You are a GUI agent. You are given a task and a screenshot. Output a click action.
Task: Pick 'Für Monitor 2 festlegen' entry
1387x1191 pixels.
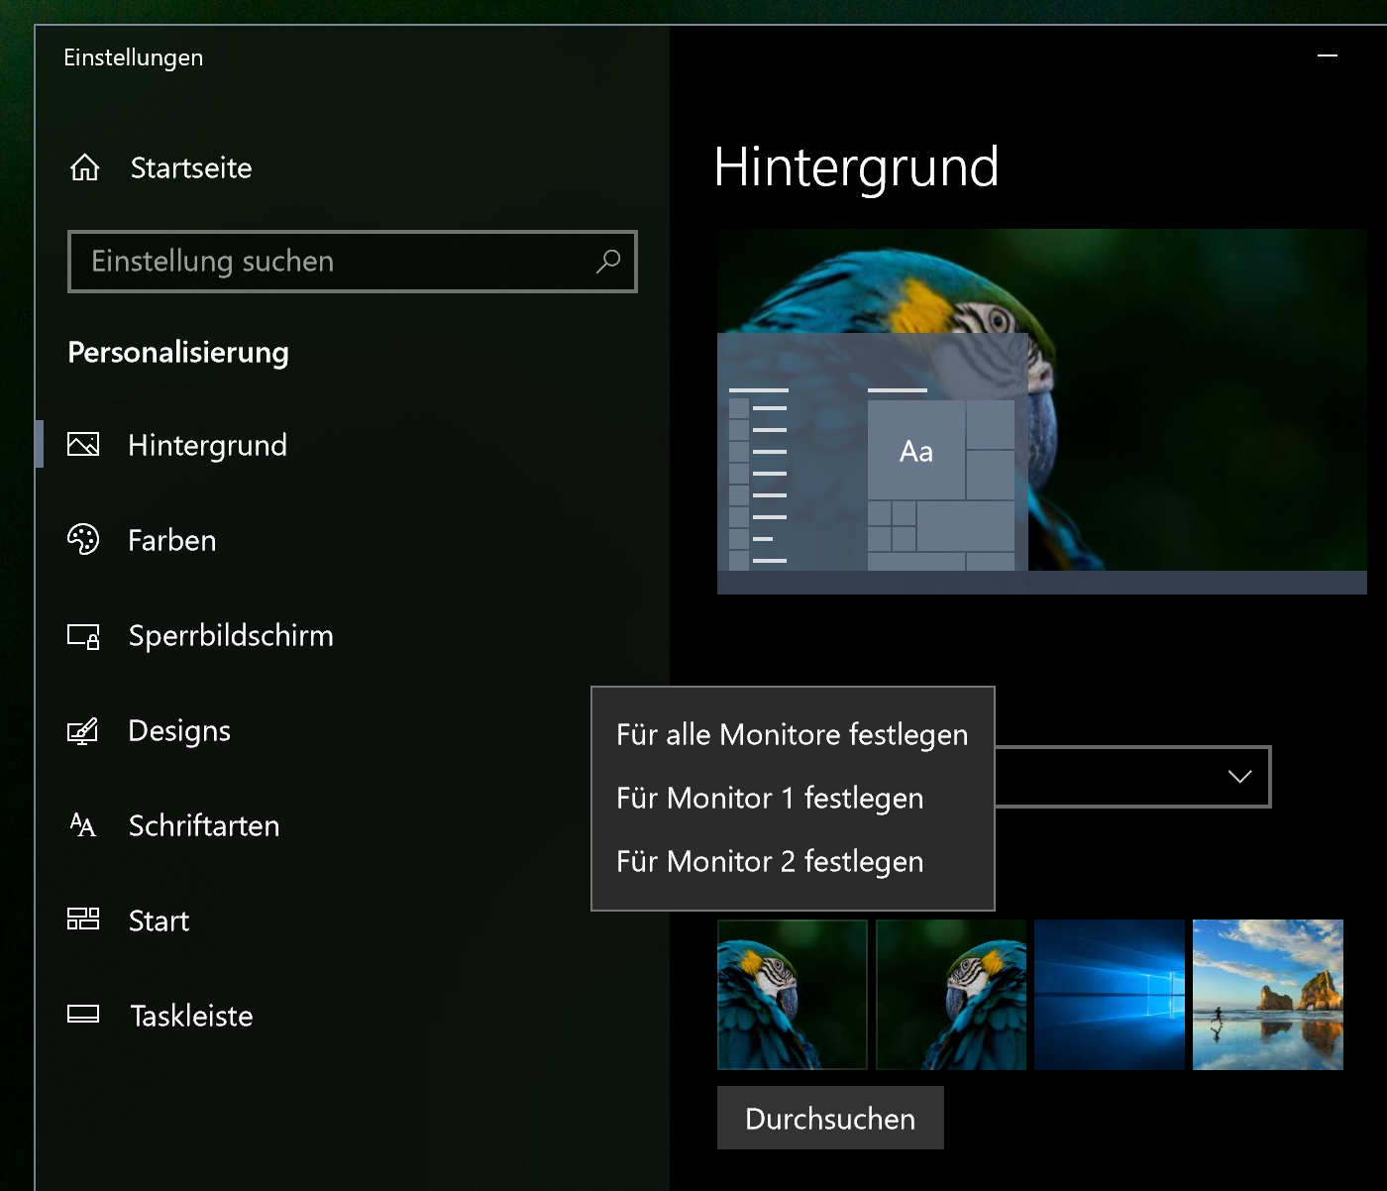click(x=770, y=861)
